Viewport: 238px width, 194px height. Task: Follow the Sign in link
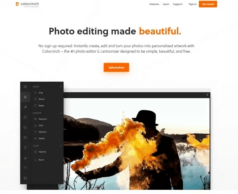click(193, 4)
